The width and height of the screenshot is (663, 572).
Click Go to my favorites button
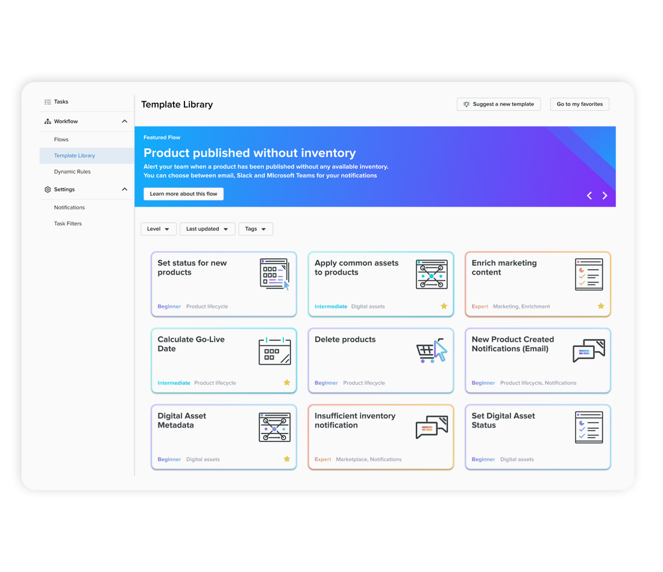(579, 104)
